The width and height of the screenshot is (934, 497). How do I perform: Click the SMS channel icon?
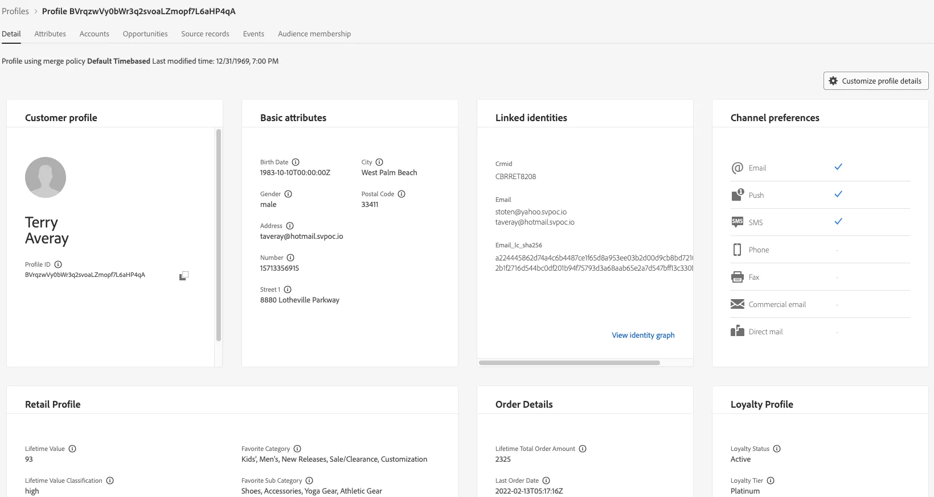[737, 222]
